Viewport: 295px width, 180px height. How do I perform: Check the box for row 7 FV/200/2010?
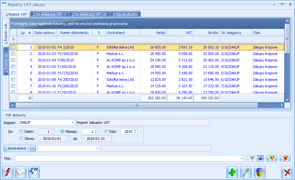click(x=13, y=86)
